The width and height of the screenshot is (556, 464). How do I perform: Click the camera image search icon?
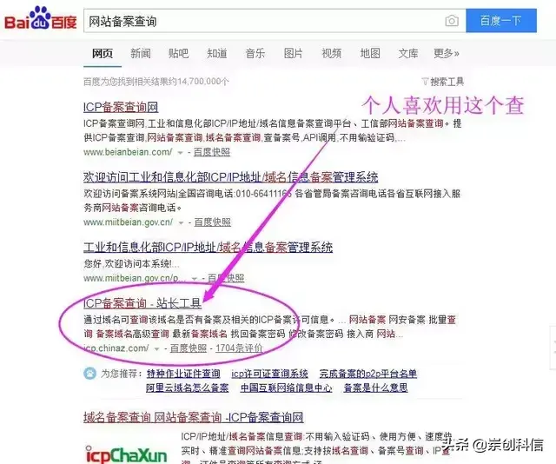[452, 21]
